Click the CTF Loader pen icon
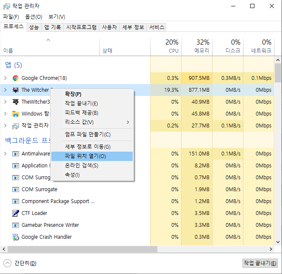The height and width of the screenshot is (274, 282). 16,213
